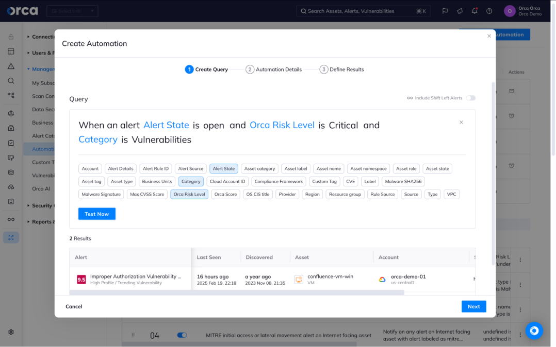The image size is (556, 347).
Task: Click the dialog vertical scrollbar
Action: (x=493, y=173)
